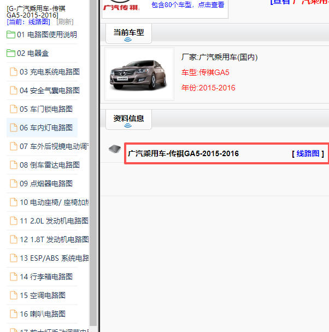The height and width of the screenshot is (332, 329).
Task: Click document icon beside 04 安全气囊电路图
Action: [14, 90]
